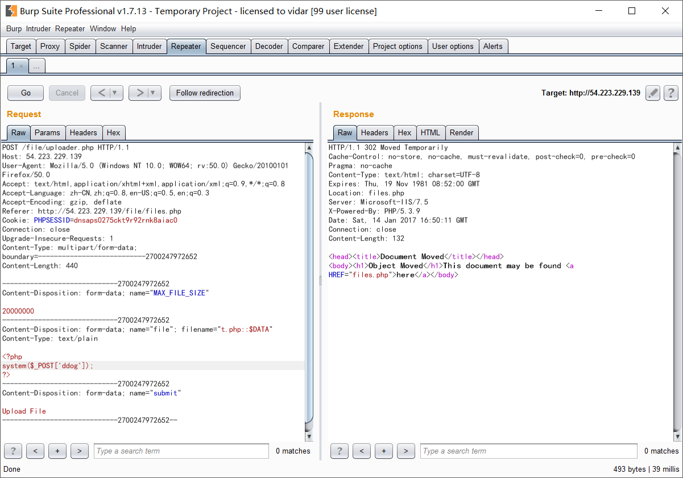The height and width of the screenshot is (478, 683).
Task: Open help for the Request search bar
Action: click(x=13, y=451)
